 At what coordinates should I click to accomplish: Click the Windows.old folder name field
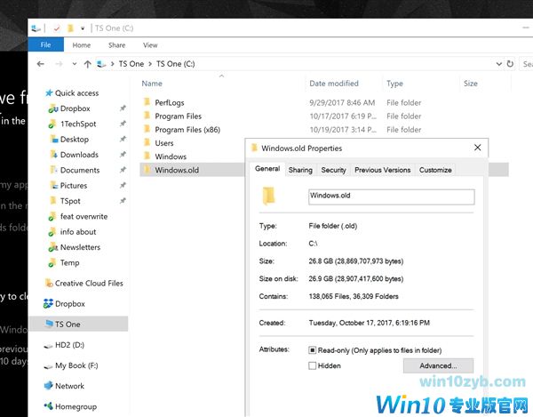coord(391,196)
